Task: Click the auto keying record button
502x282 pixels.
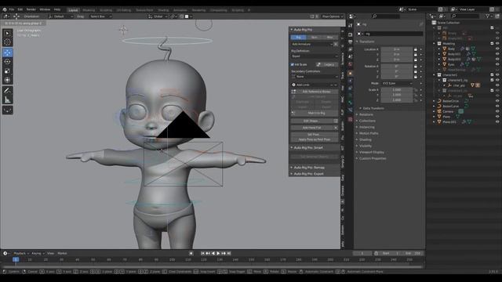Action: [x=191, y=253]
